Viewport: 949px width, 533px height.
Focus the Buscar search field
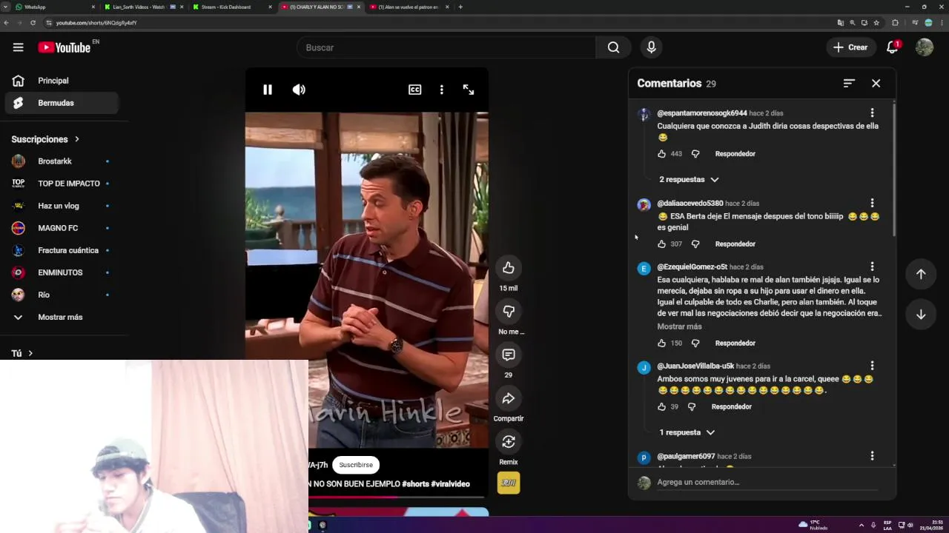(446, 47)
